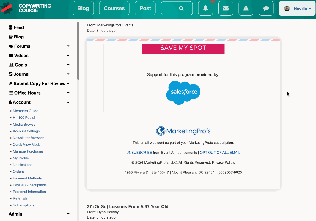Click the Goals bar chart icon
Screen dimensions: 316x221
[11, 65]
